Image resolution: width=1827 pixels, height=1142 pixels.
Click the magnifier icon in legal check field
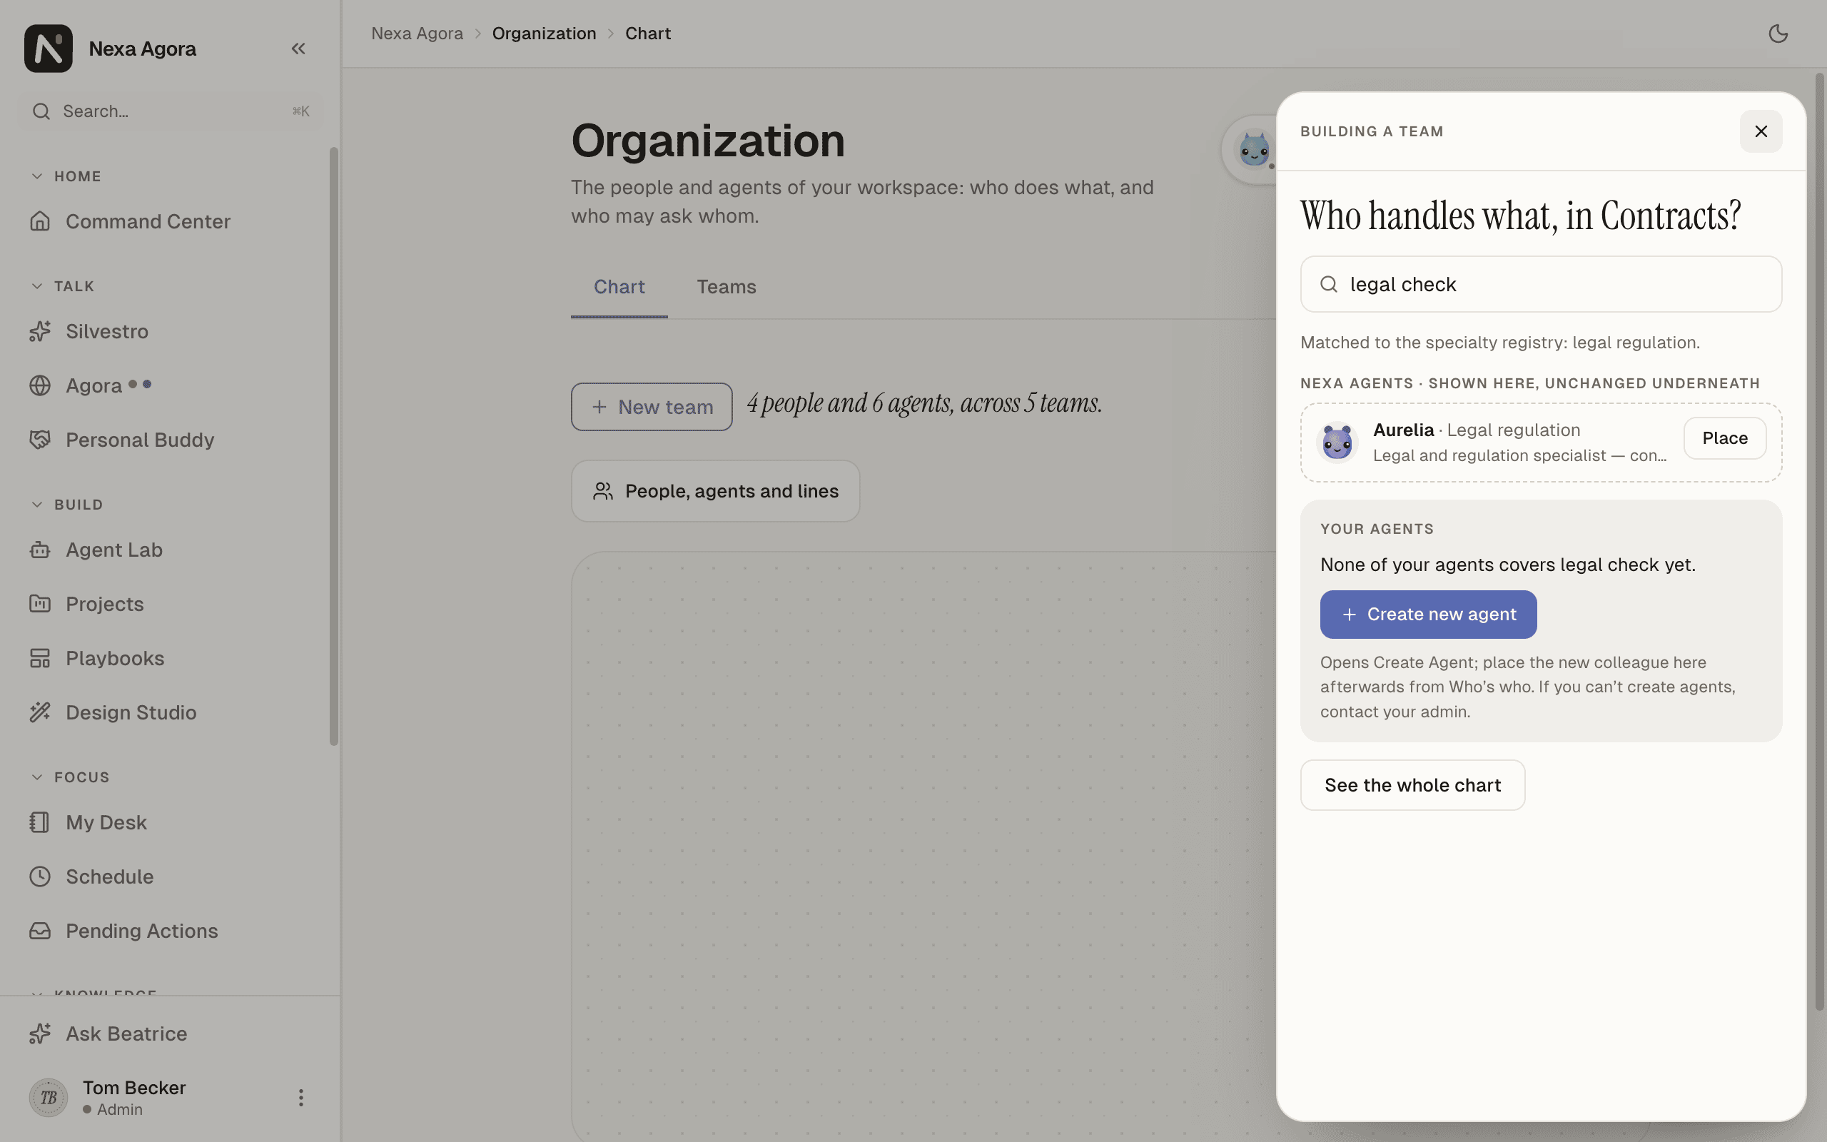coord(1329,284)
